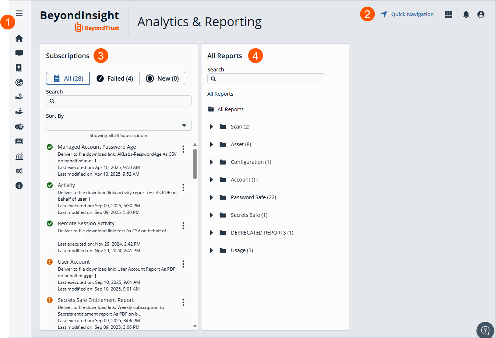496x338 pixels.
Task: Expand the Password Safe (22) folder
Action: click(x=211, y=197)
